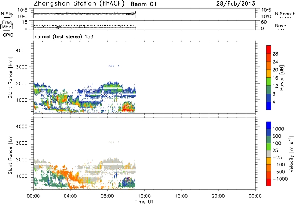Click the "Zhongshan Station (fitACF)" plot title
This screenshot has width=295, height=204.
[x=79, y=4]
